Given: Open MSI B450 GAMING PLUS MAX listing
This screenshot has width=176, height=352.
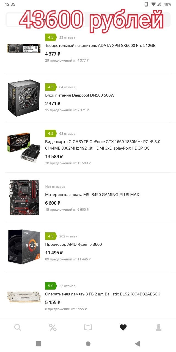Looking at the screenshot, I should pos(92,194).
